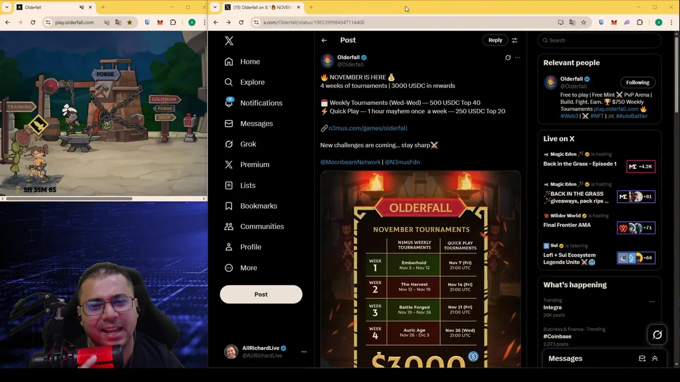The height and width of the screenshot is (382, 680).
Task: Open the @N3musFdn mention
Action: coord(402,162)
